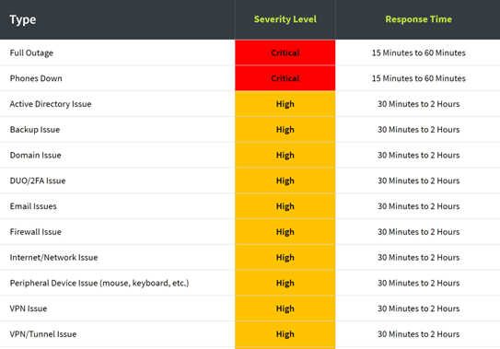Select the Severity Level column header
Screen dimensions: 500x349
pos(285,19)
